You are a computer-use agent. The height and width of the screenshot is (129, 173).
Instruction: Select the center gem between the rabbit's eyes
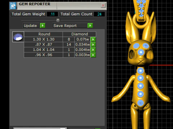pyautogui.click(x=141, y=52)
